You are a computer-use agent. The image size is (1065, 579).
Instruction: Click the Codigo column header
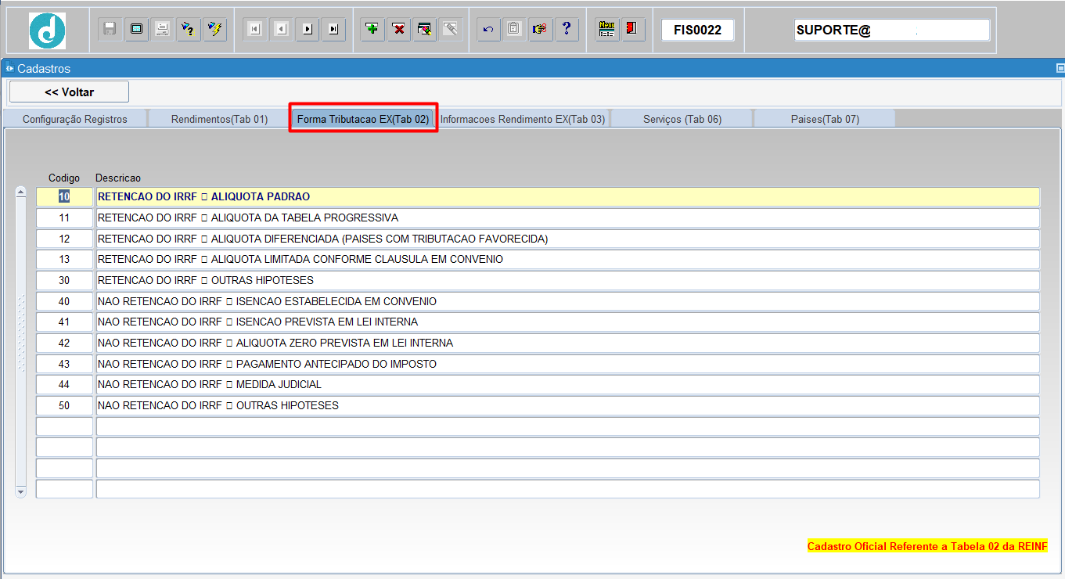coord(64,178)
